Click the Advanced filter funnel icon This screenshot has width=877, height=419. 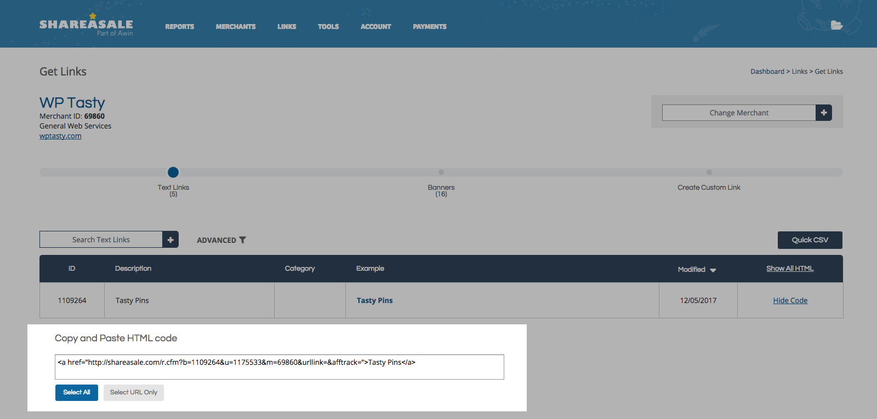click(x=242, y=240)
